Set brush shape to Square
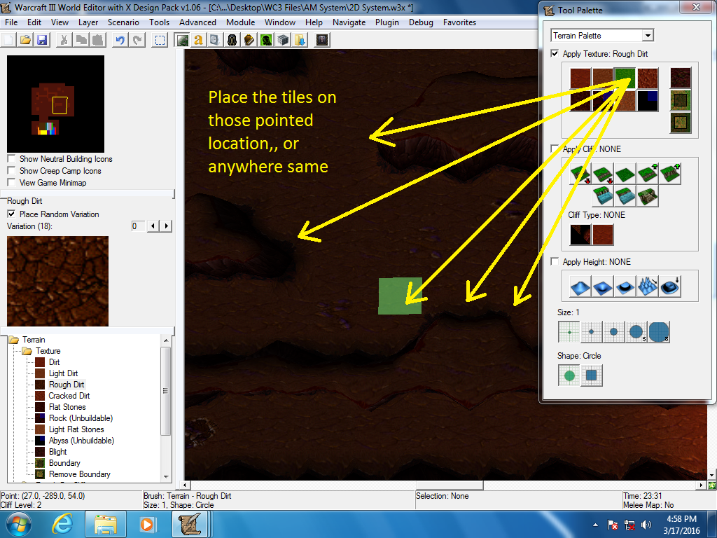The width and height of the screenshot is (717, 538). click(x=591, y=375)
